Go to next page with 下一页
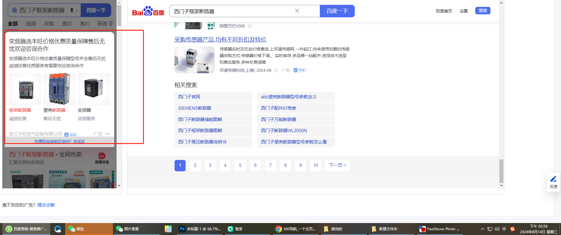The image size is (561, 235). click(337, 165)
